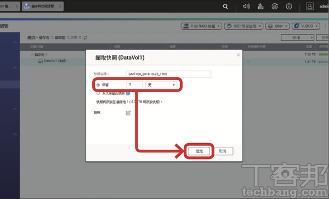Image resolution: width=329 pixels, height=199 pixels.
Task: Collapse the second sidebar section chevron
Action: coord(15,68)
